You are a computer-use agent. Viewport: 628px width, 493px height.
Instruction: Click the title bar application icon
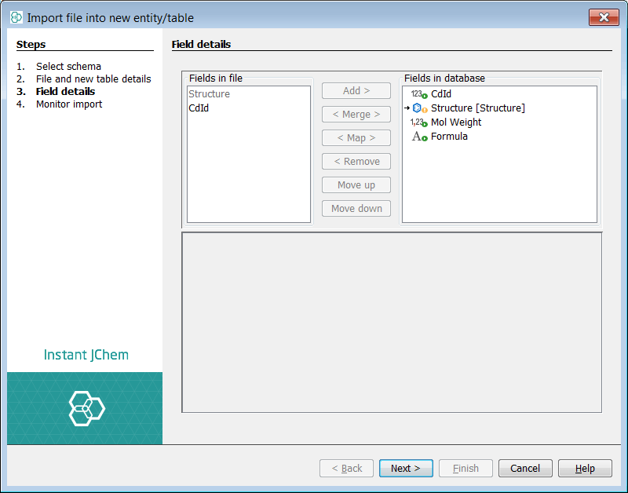[x=16, y=17]
